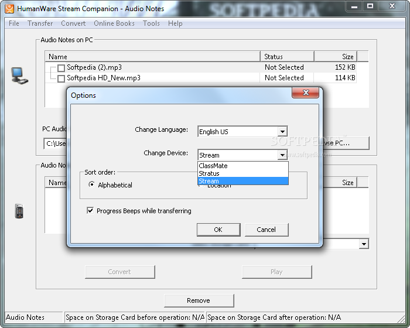
Task: Open the File menu
Action: pos(14,23)
